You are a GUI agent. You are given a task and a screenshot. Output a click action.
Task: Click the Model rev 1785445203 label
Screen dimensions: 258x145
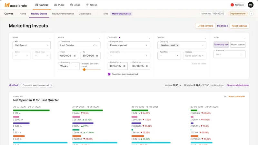tap(213, 14)
